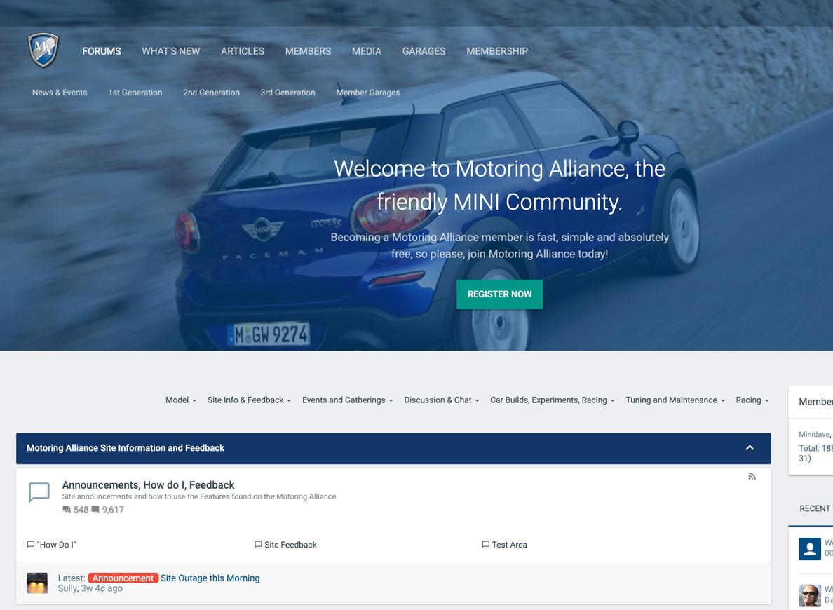Open the Discussion & Chat dropdown
Image resolution: width=833 pixels, height=610 pixels.
coord(438,400)
